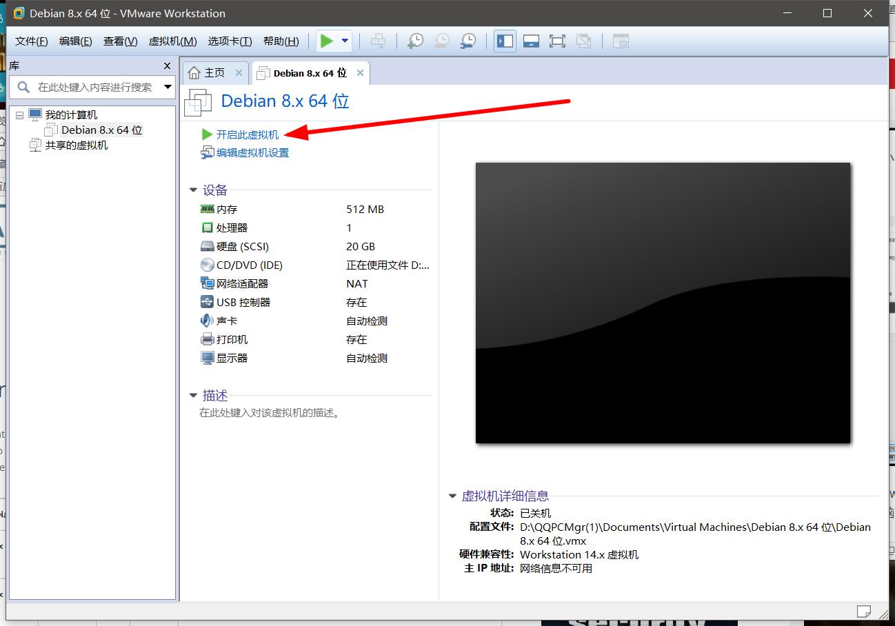Image resolution: width=895 pixels, height=626 pixels.
Task: Click the green power-on toolbar button
Action: coord(327,41)
